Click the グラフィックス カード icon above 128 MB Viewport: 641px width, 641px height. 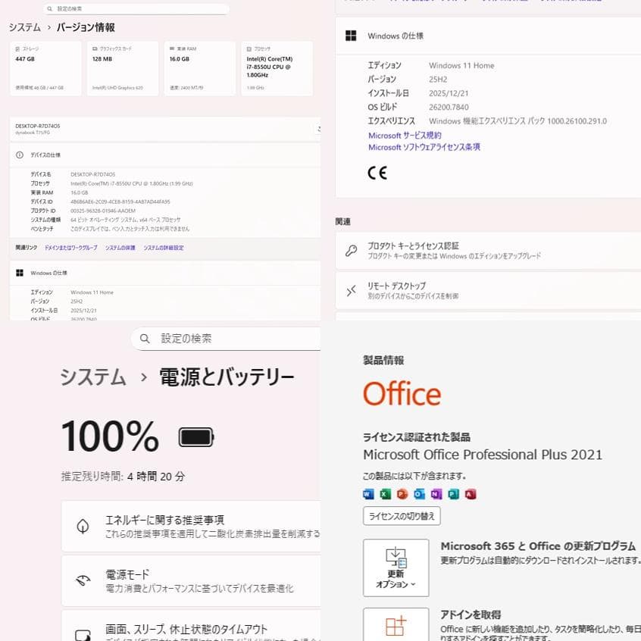(x=95, y=48)
